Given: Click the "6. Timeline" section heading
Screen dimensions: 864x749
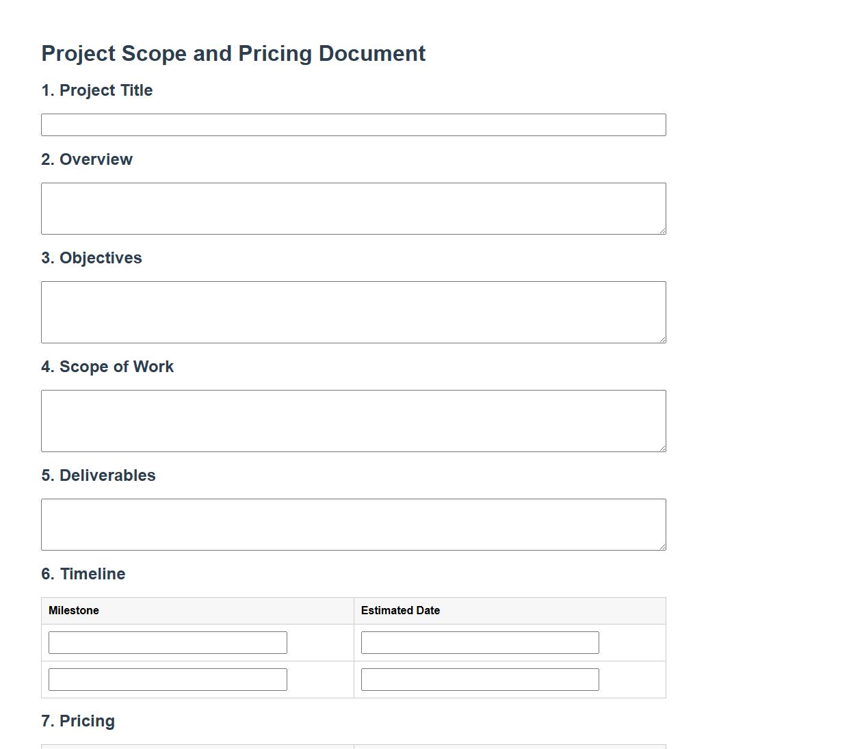Looking at the screenshot, I should click(83, 574).
